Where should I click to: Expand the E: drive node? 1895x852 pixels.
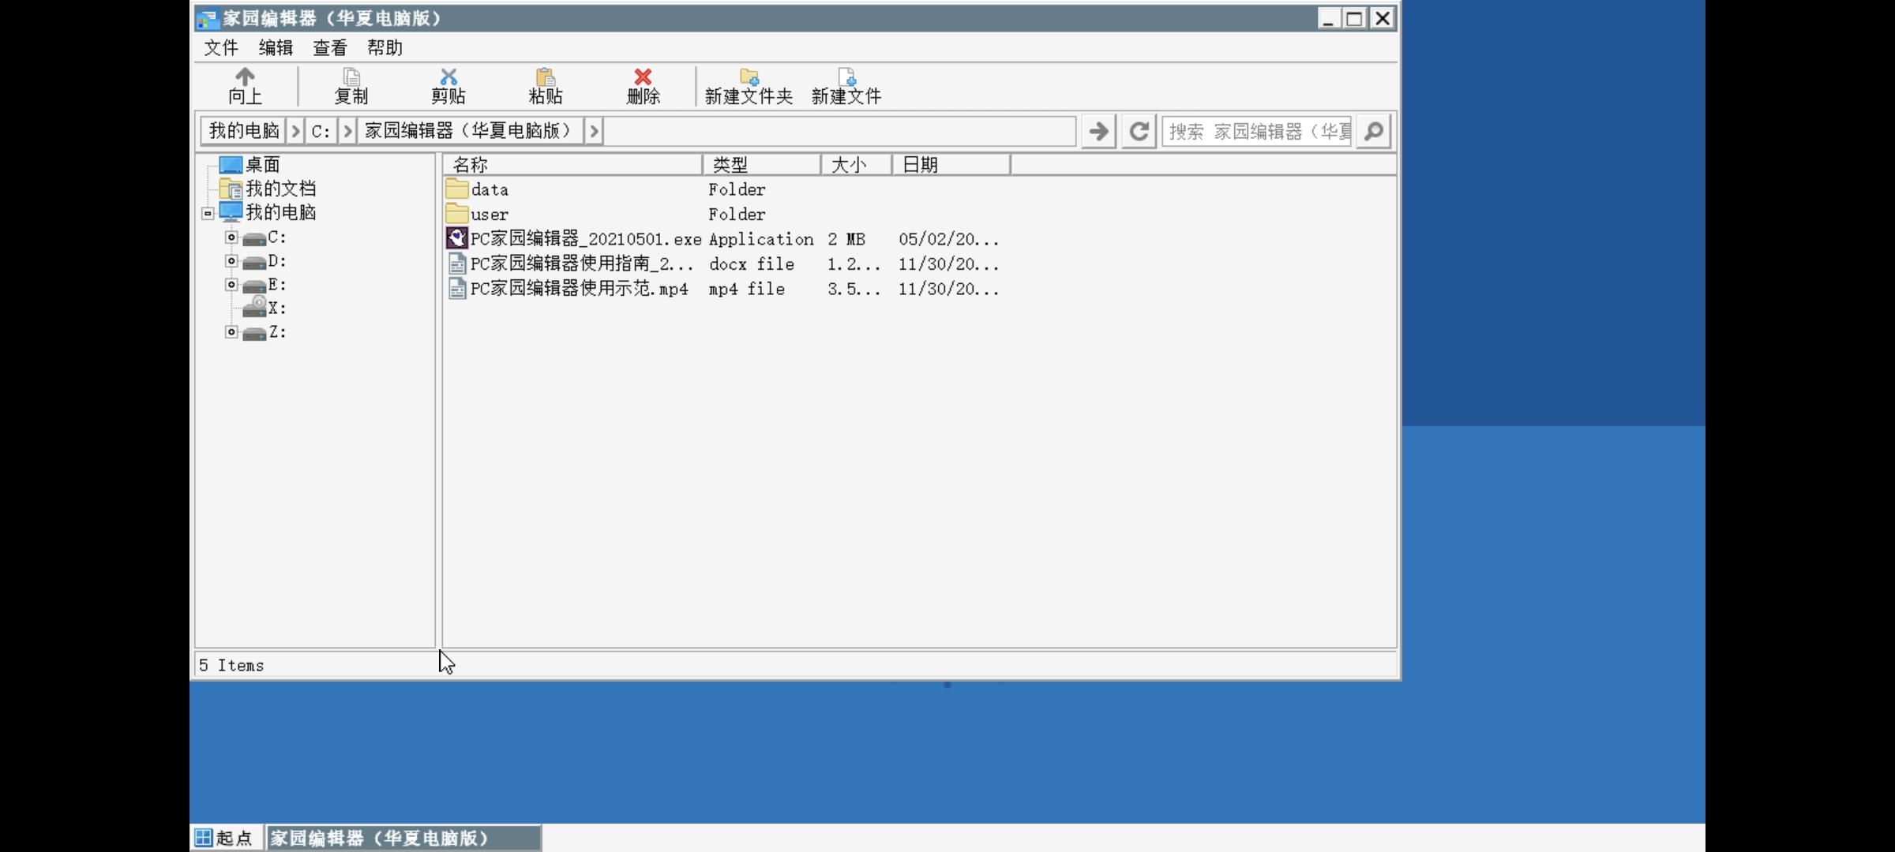tap(231, 284)
